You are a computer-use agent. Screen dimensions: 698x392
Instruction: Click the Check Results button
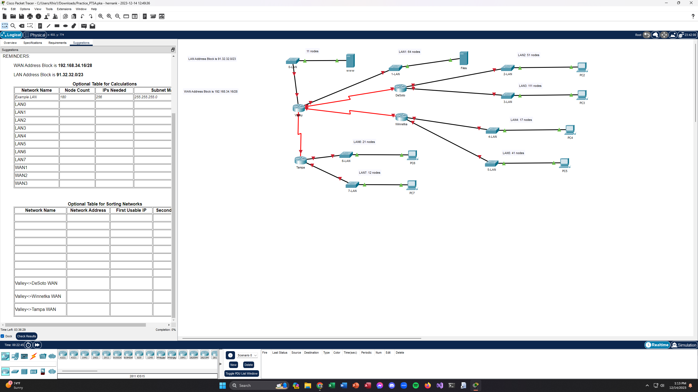[26, 336]
